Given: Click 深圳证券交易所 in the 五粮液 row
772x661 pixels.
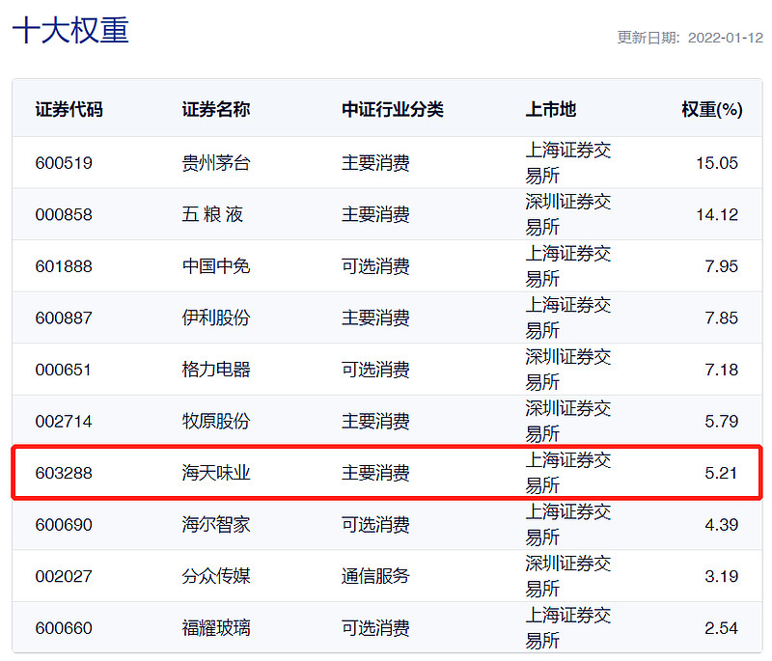Looking at the screenshot, I should [x=568, y=214].
